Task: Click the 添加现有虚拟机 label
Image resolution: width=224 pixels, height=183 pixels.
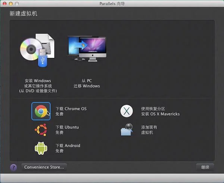Action: [149, 130]
